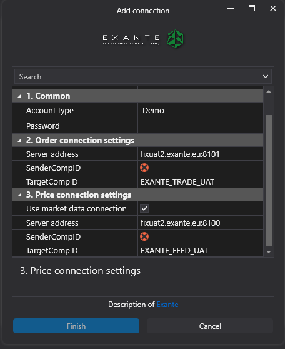This screenshot has height=349, width=285.
Task: Open the Exante description link
Action: [167, 305]
